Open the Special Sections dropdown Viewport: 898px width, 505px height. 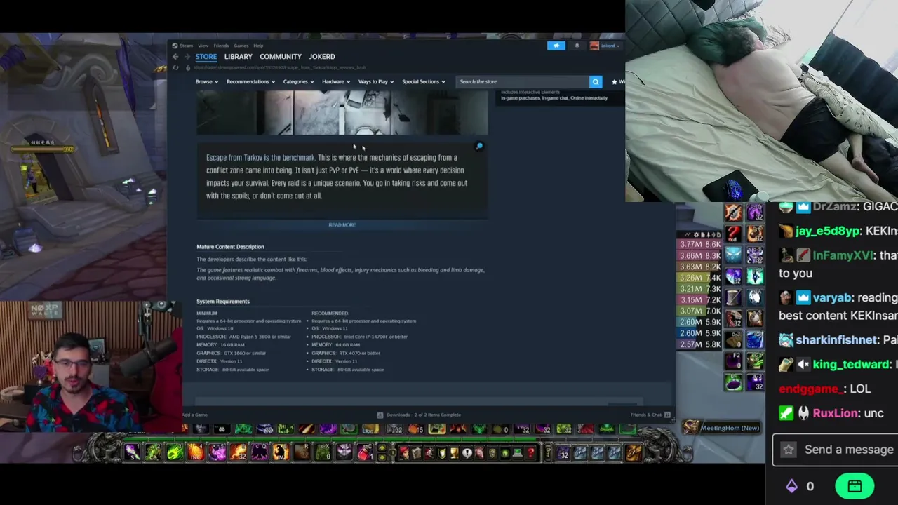pos(424,81)
